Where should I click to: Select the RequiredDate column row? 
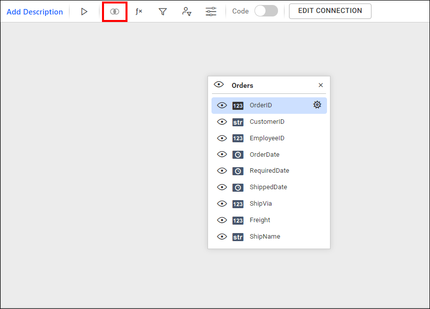point(269,171)
